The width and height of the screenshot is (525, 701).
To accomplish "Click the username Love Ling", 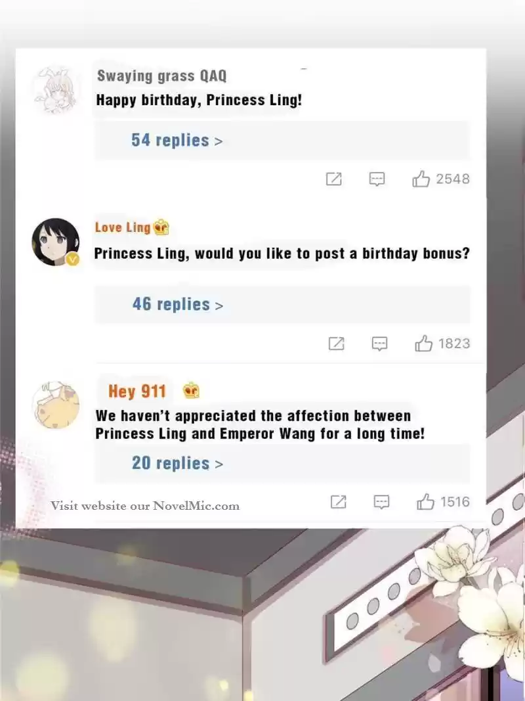I will pyautogui.click(x=122, y=227).
